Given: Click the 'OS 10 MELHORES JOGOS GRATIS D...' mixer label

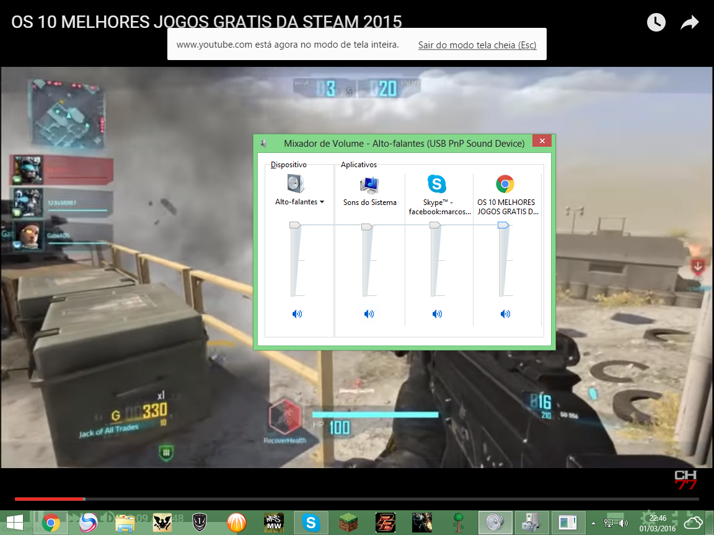Looking at the screenshot, I should (x=507, y=207).
